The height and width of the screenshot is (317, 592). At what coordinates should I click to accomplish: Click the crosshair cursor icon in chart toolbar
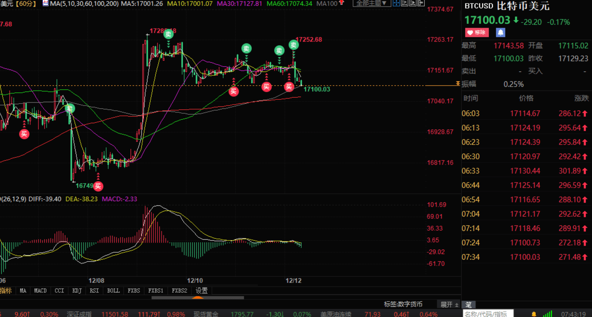(x=396, y=3)
